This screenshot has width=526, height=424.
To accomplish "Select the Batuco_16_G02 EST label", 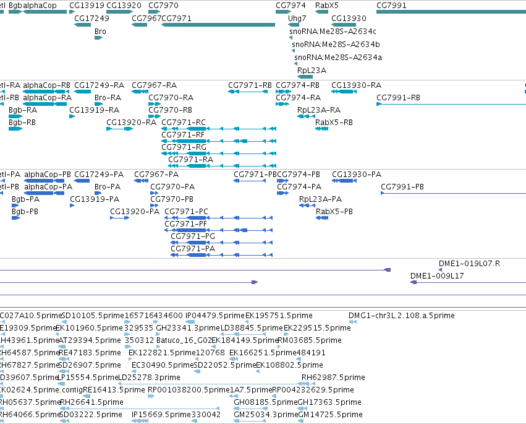I will tap(184, 340).
